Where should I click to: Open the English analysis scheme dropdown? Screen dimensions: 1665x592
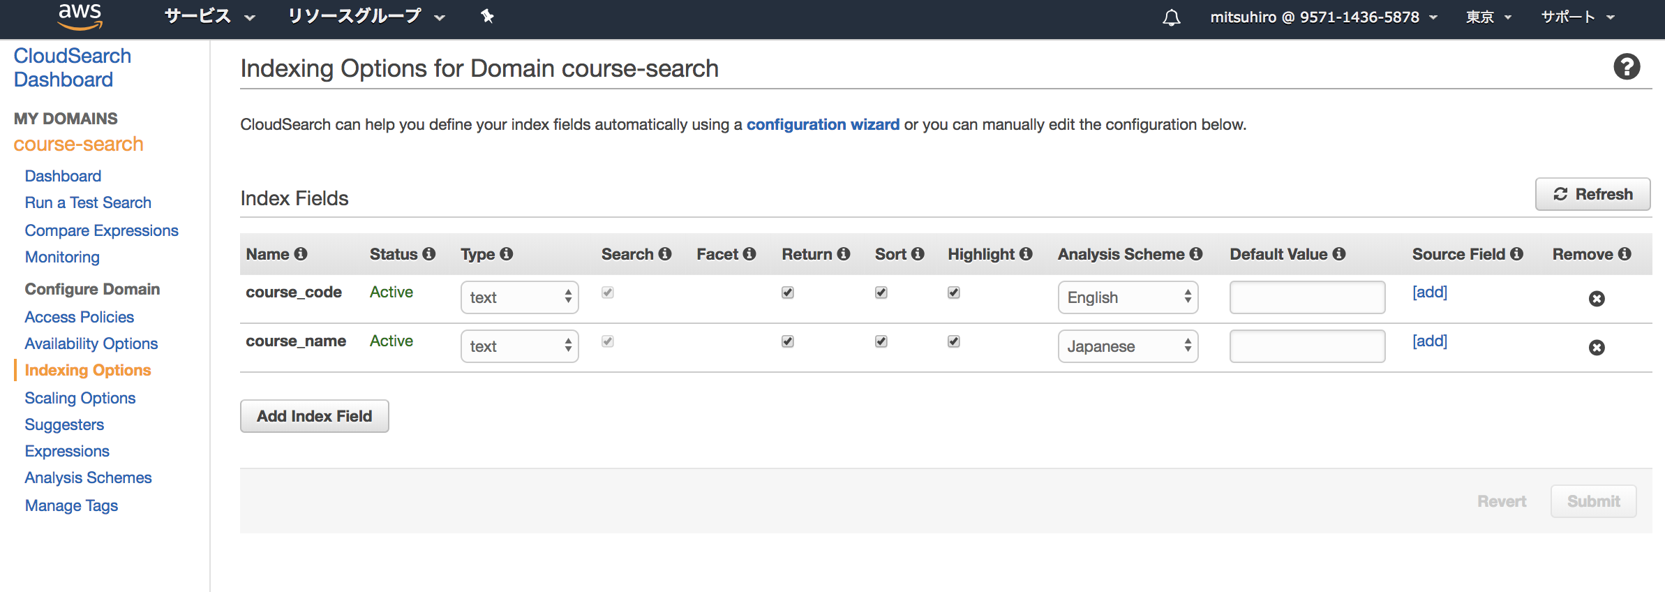[x=1128, y=297]
